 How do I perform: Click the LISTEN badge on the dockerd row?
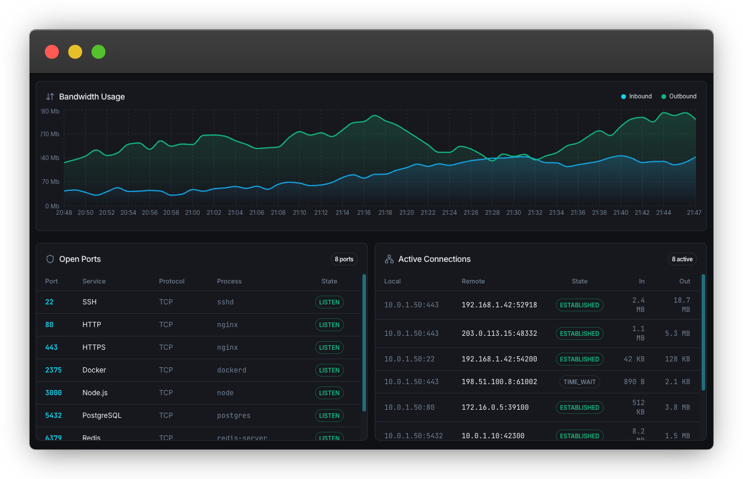coord(329,370)
